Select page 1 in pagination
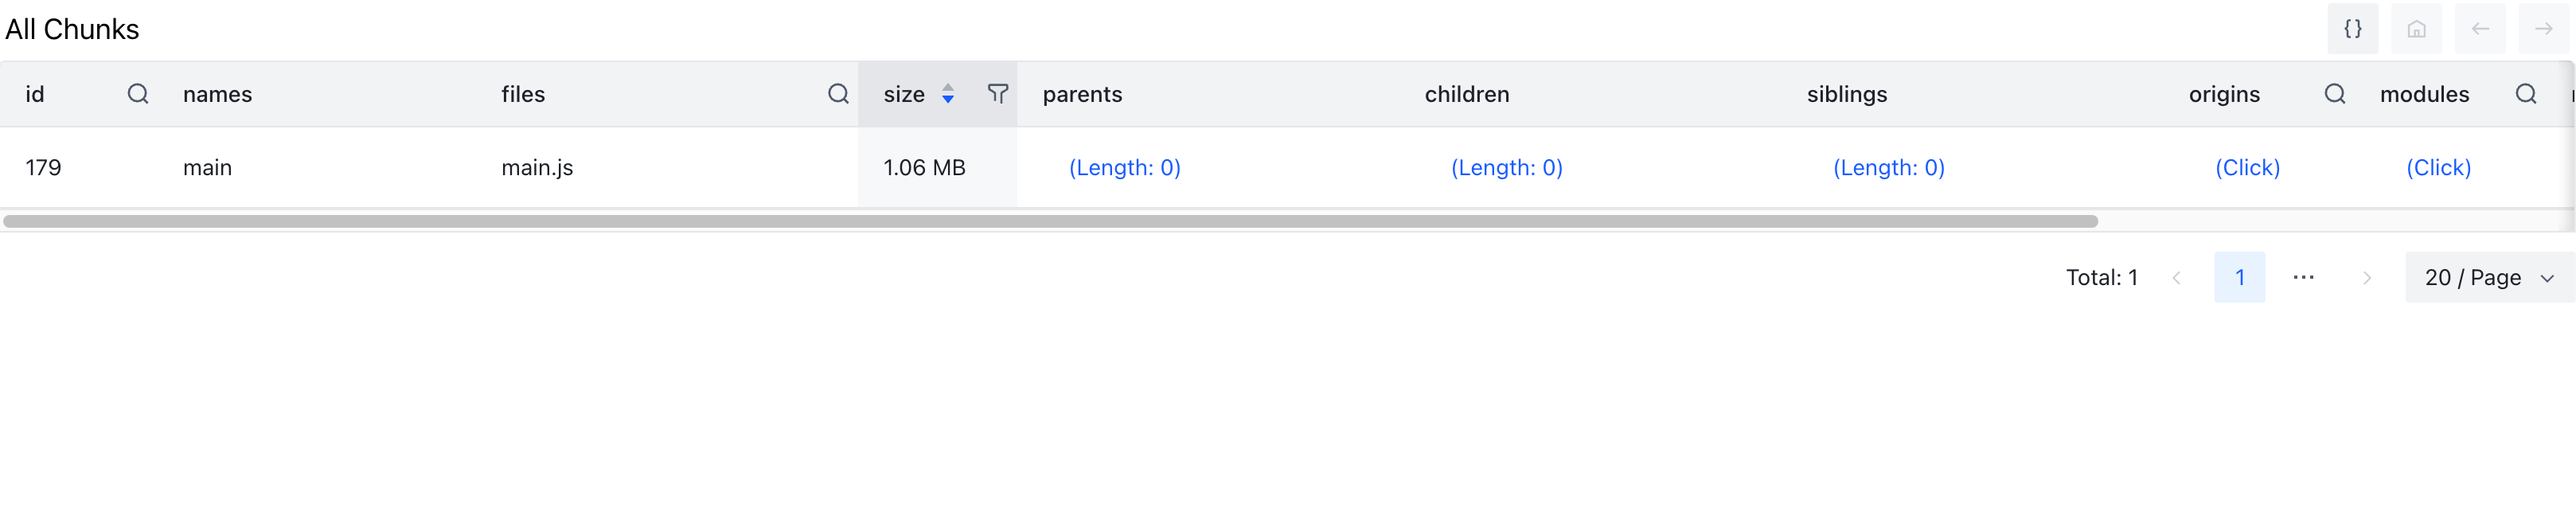This screenshot has height=524, width=2576. [x=2239, y=277]
